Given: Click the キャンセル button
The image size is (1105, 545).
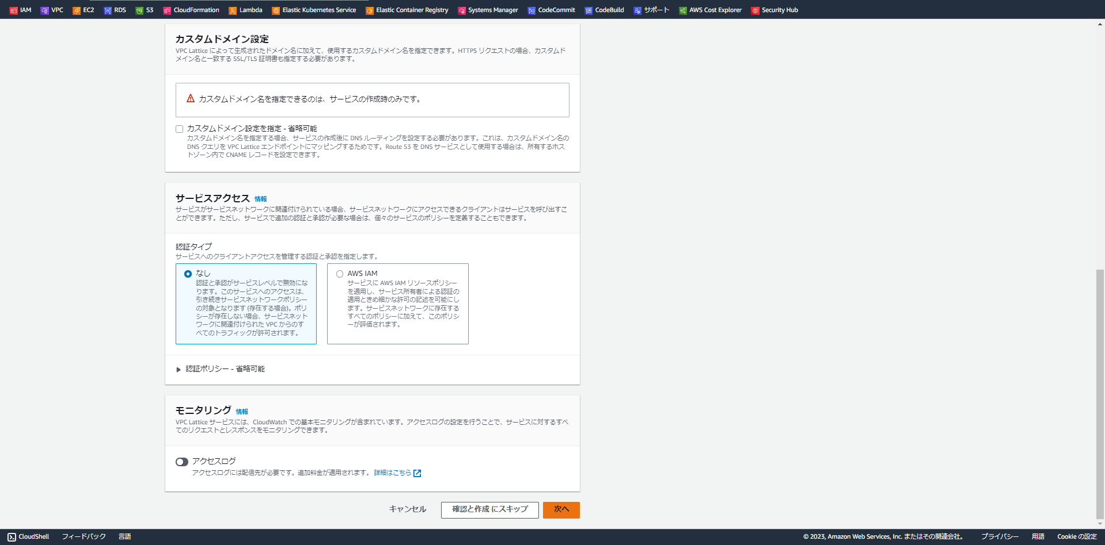Looking at the screenshot, I should click(408, 509).
